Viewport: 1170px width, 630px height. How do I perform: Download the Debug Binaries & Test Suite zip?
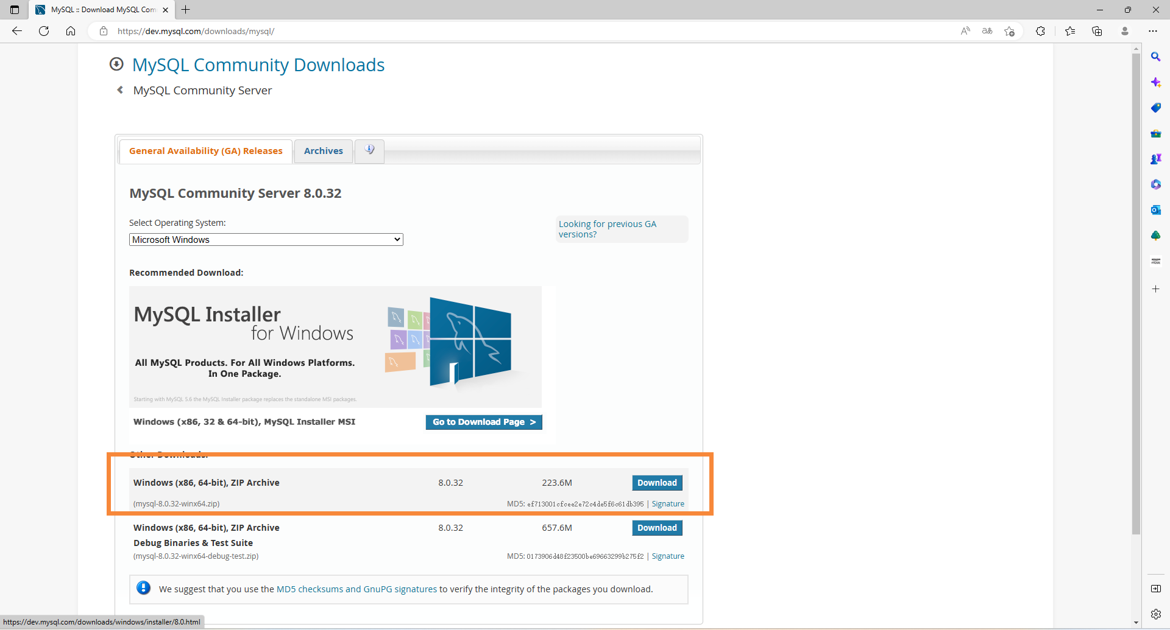click(x=657, y=528)
